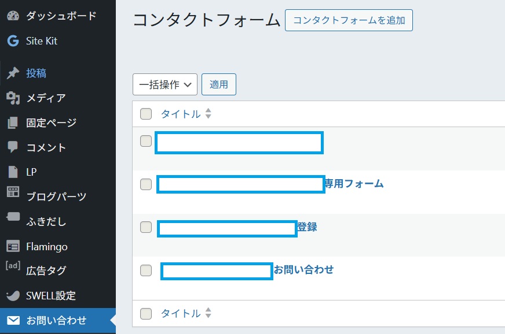Go to the ブログパーツ menu
Viewport: 505px width, 334px height.
[x=56, y=196]
